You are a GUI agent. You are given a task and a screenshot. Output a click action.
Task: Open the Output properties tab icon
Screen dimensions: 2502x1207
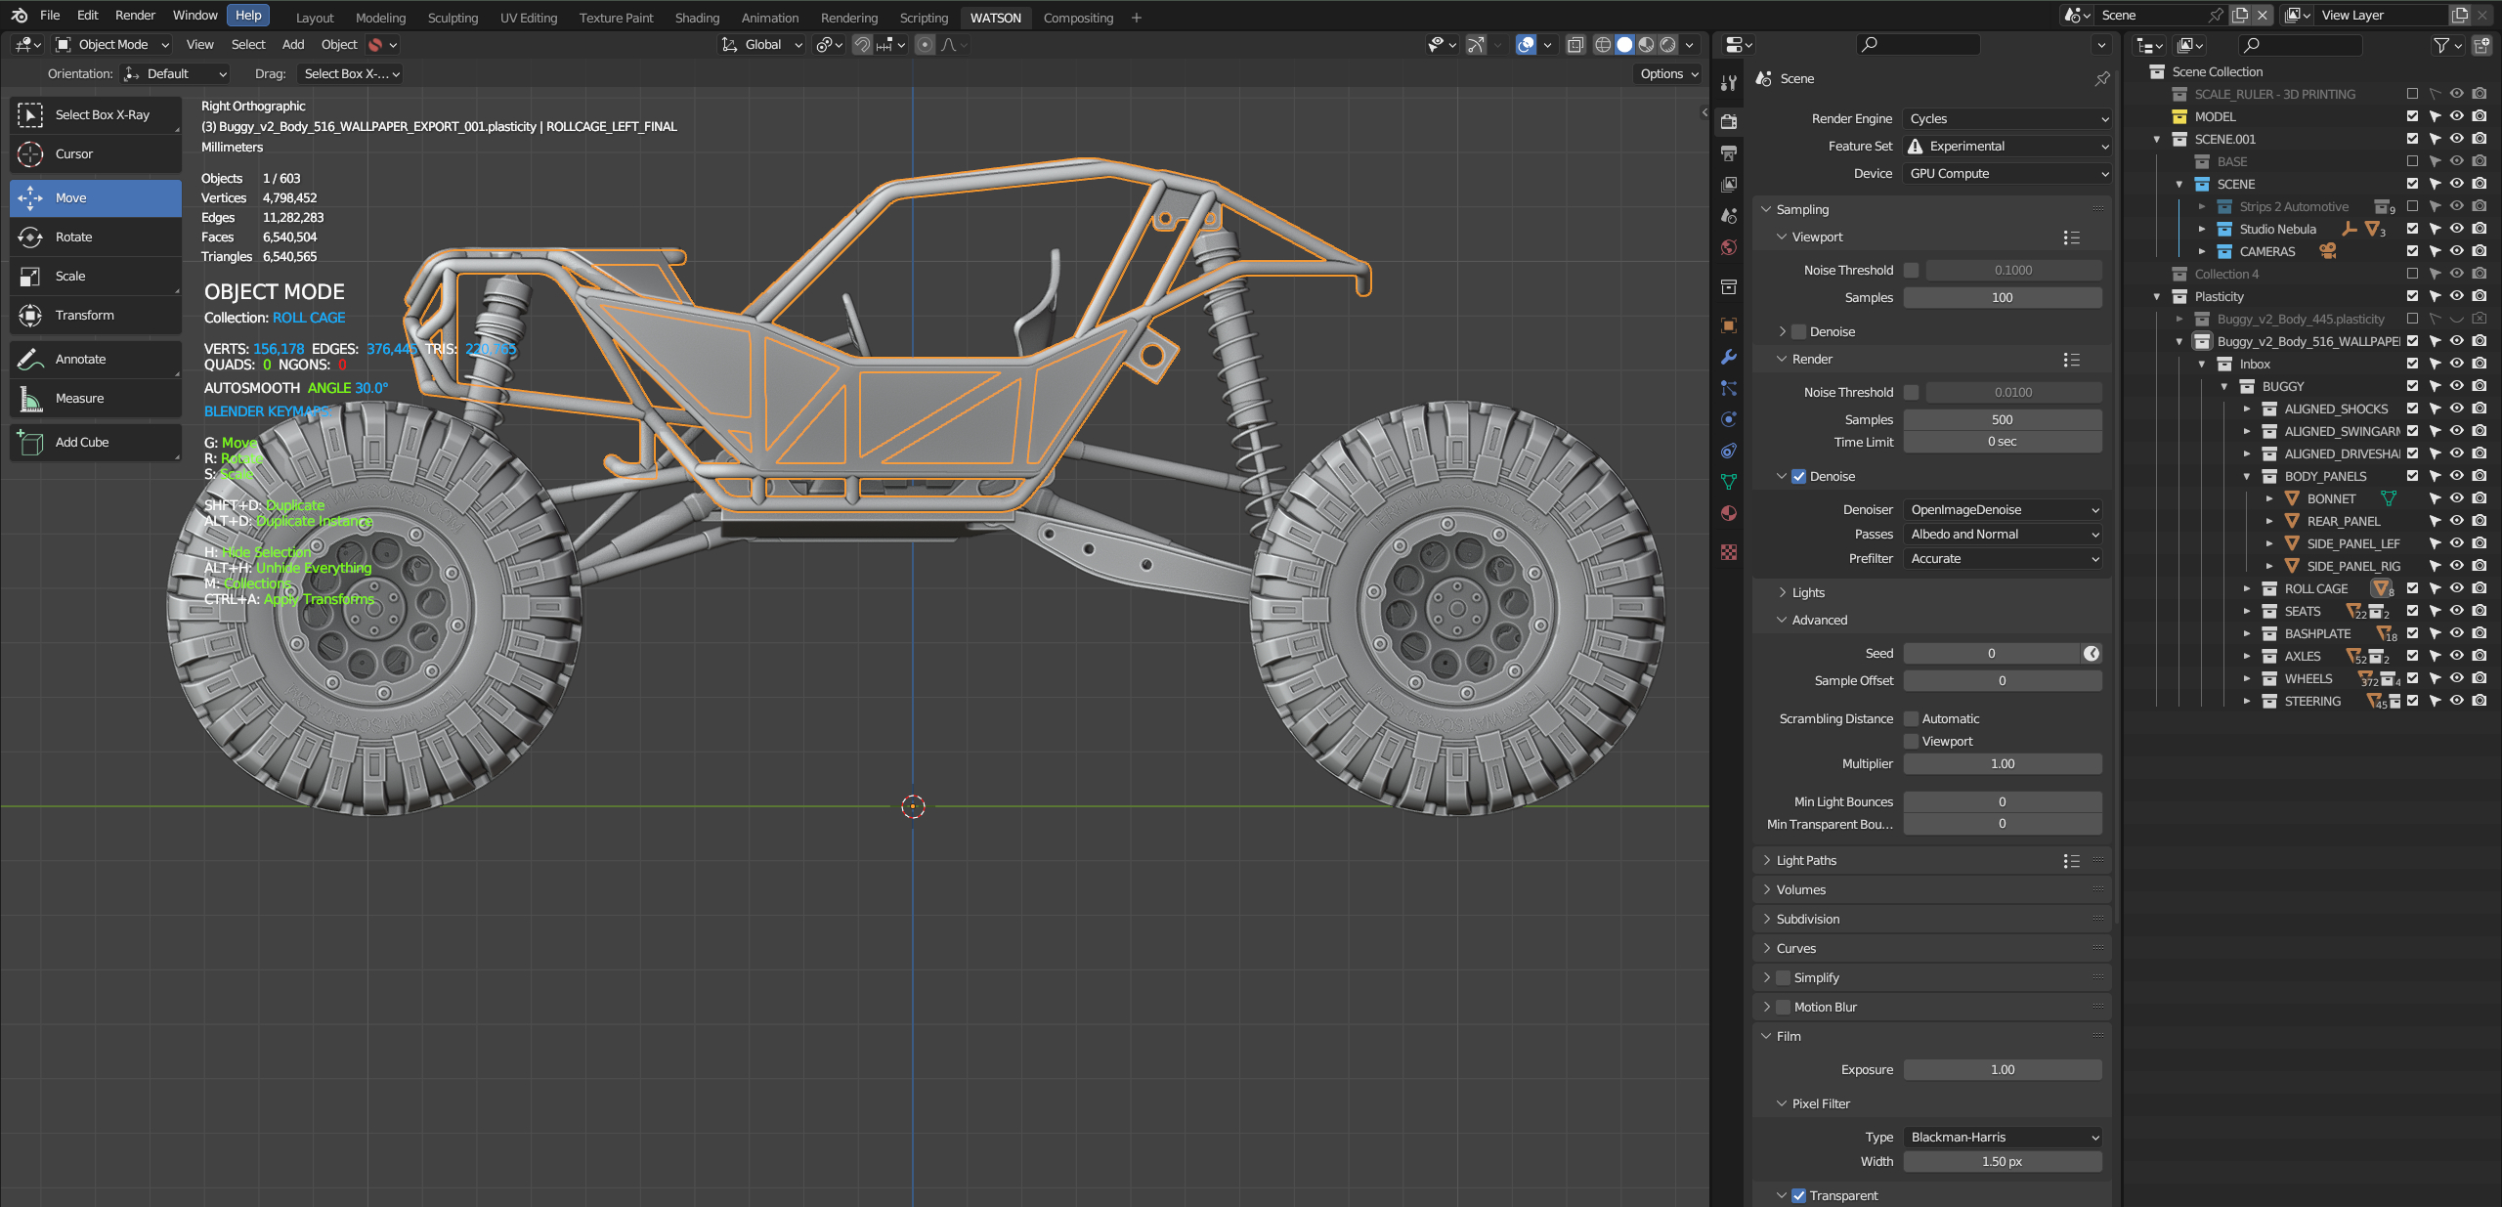[x=1729, y=153]
